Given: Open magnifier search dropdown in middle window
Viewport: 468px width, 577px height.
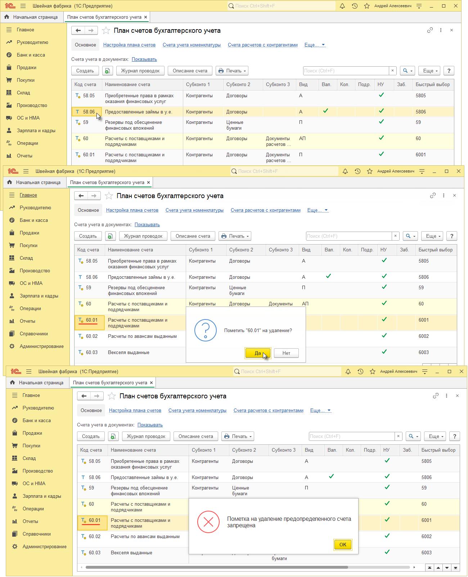Looking at the screenshot, I should pos(410,236).
